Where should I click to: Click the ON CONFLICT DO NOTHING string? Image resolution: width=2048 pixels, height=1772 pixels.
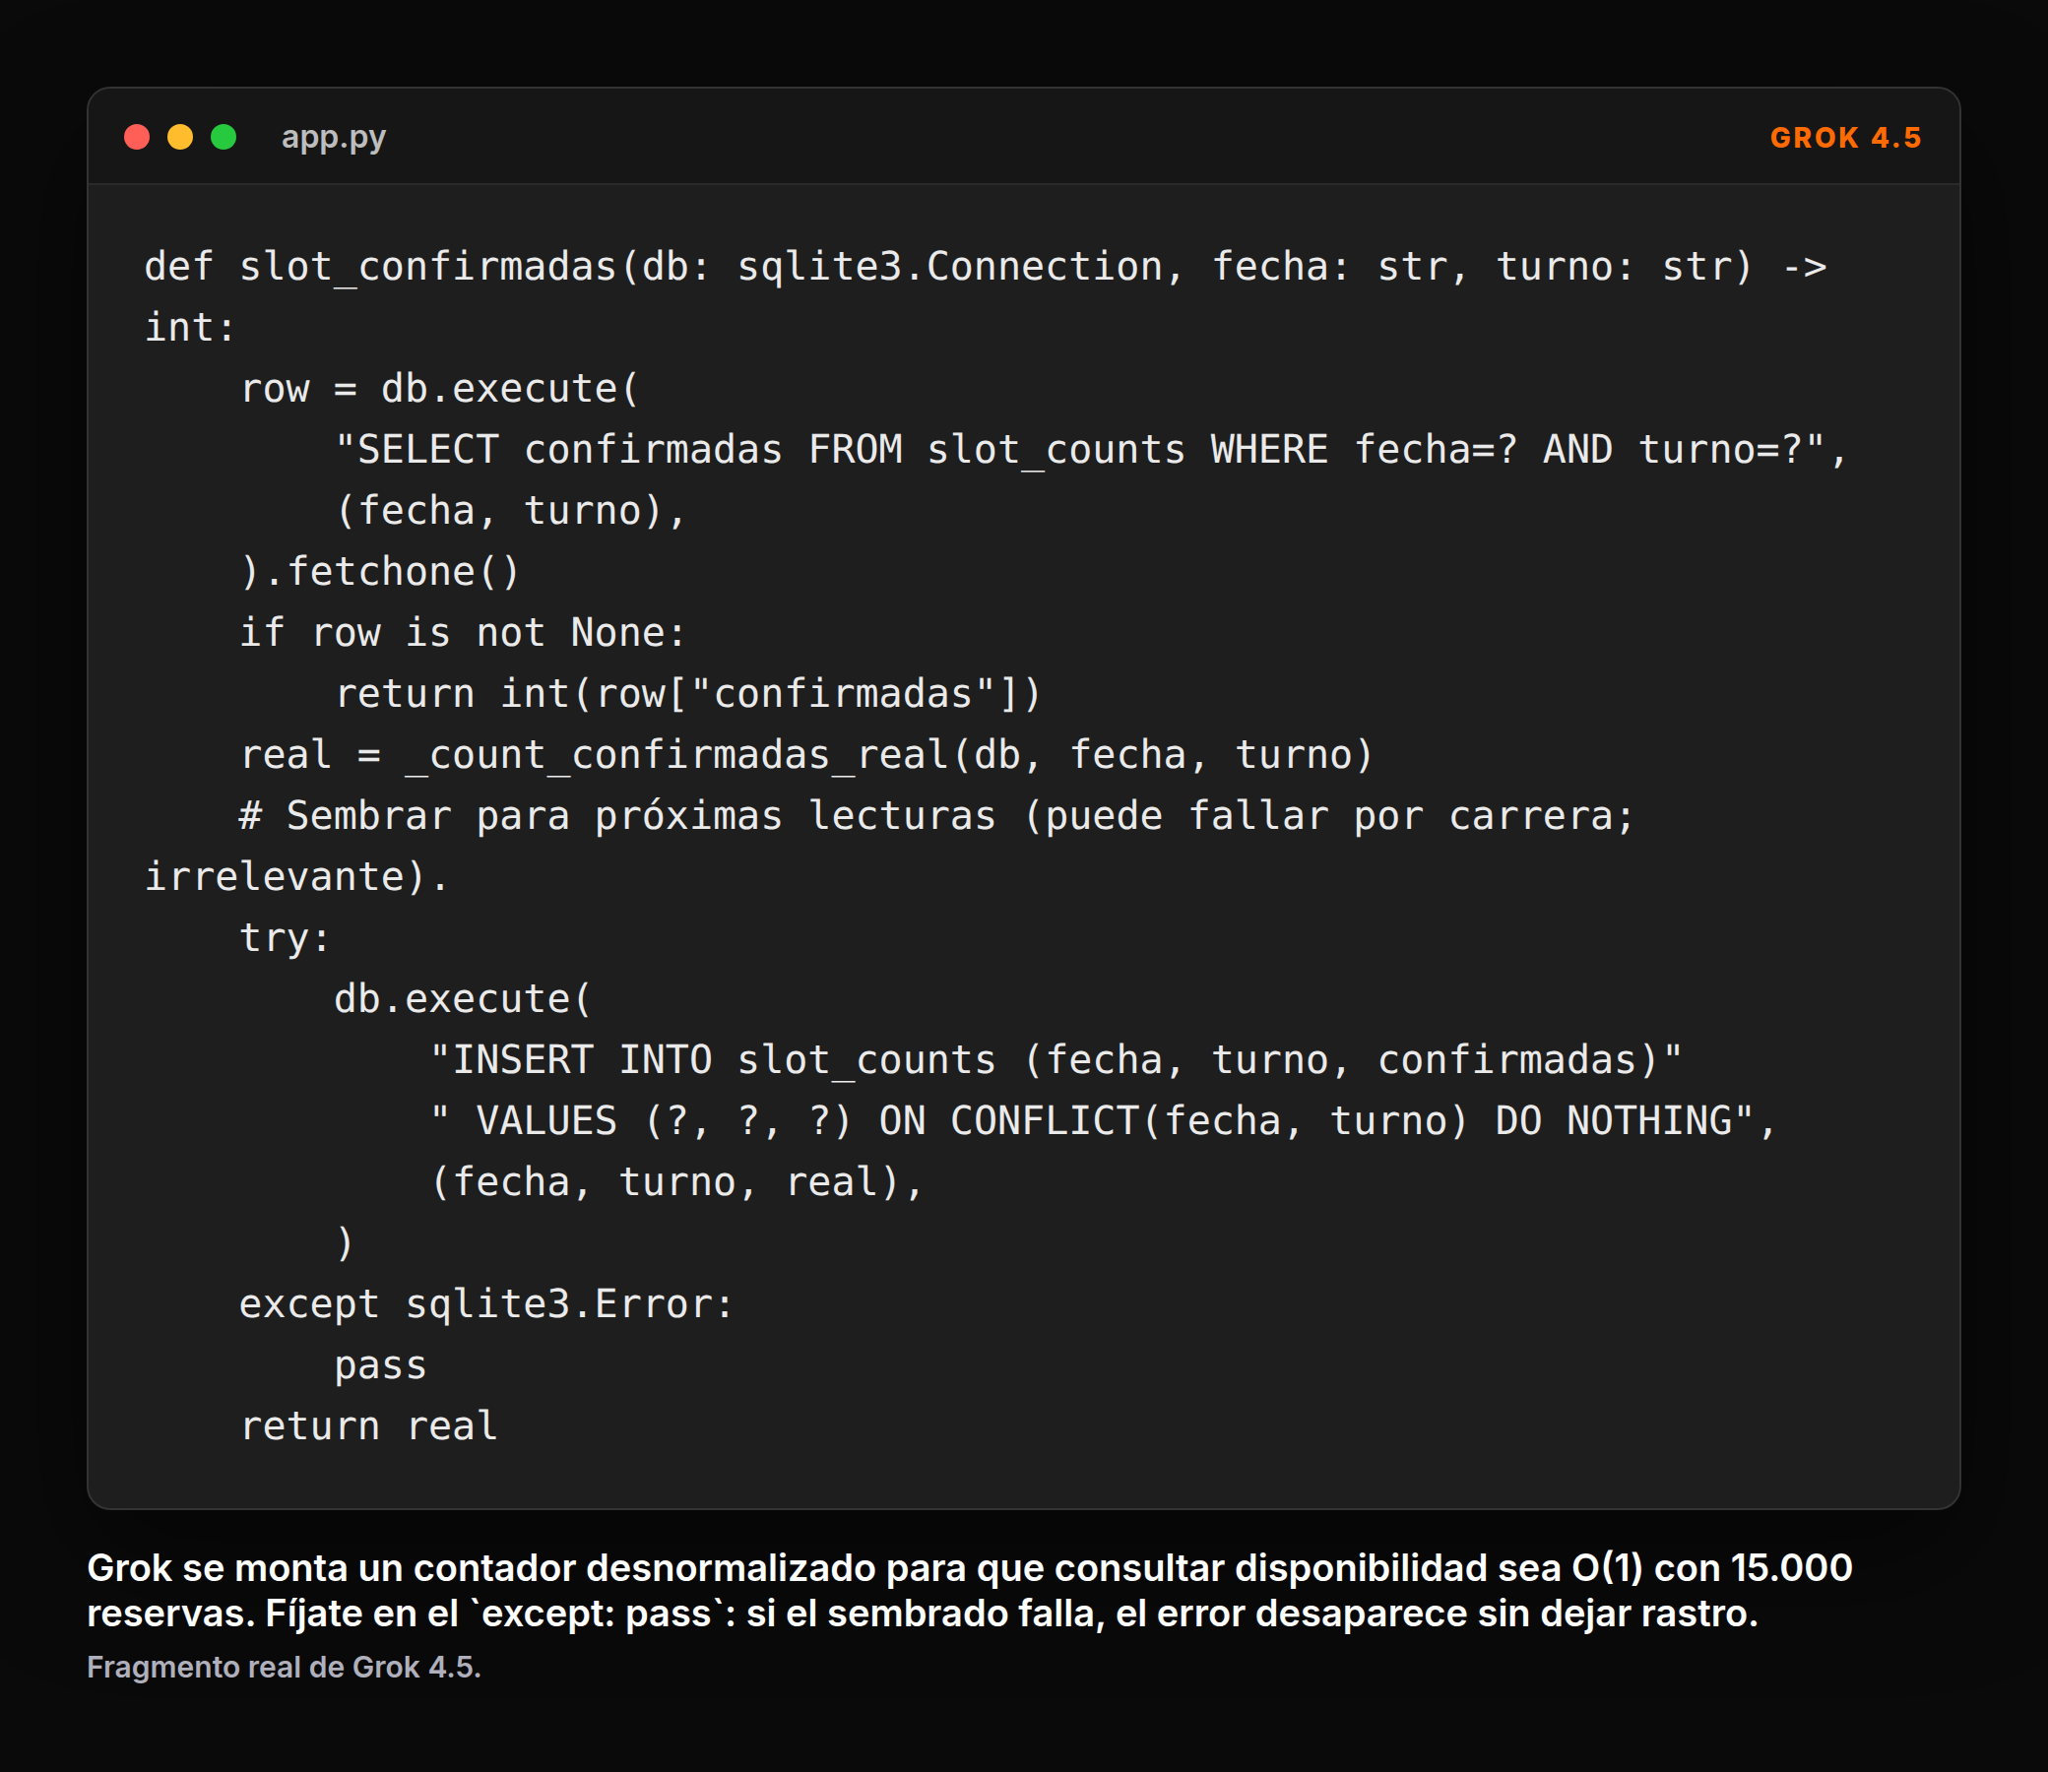click(1104, 1121)
